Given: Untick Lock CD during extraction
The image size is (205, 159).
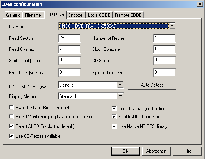Looking at the screenshot, I should point(114,109).
